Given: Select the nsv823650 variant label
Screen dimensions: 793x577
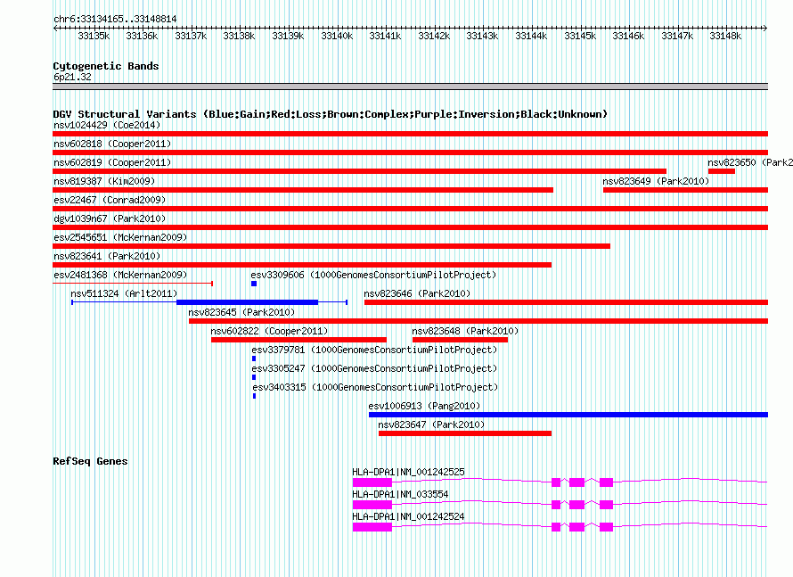Looking at the screenshot, I should pos(750,162).
